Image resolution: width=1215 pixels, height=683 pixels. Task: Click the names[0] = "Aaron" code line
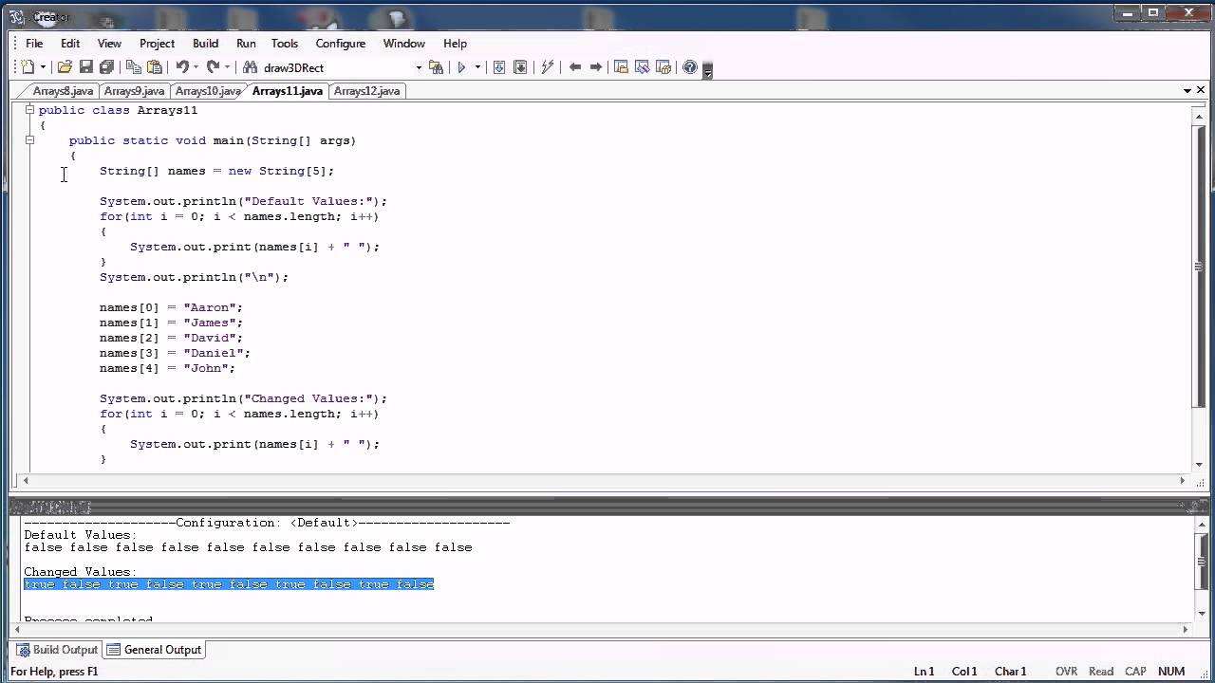171,307
